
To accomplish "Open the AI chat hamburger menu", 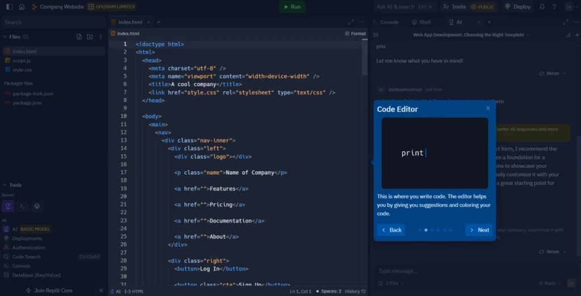I will [x=376, y=35].
